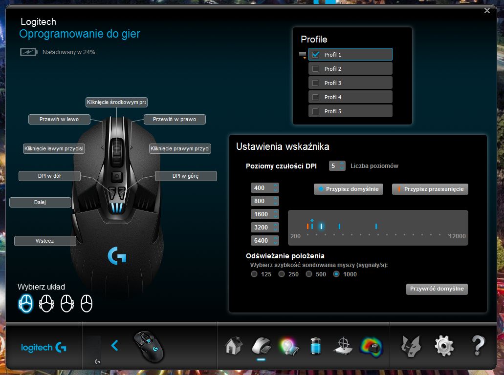Select fourth mouse layout icon
This screenshot has height=375, width=504.
click(87, 303)
